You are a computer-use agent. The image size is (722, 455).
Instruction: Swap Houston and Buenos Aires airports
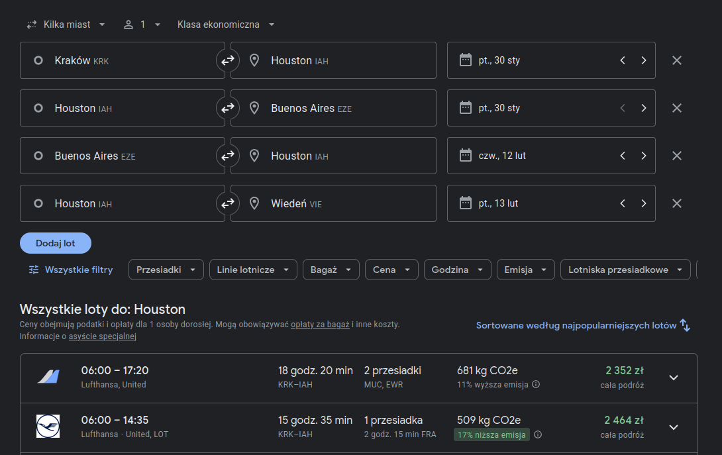click(x=228, y=108)
